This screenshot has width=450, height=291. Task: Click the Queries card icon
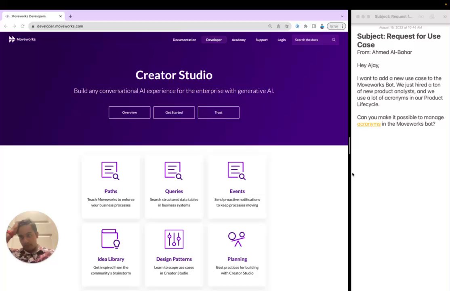[x=174, y=171]
